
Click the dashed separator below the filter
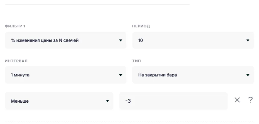129,122
